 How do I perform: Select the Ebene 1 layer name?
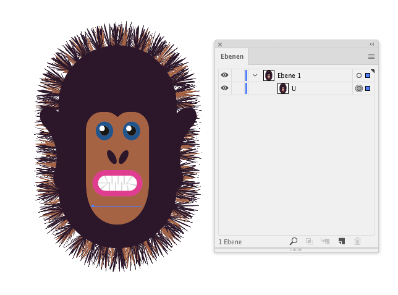point(289,75)
